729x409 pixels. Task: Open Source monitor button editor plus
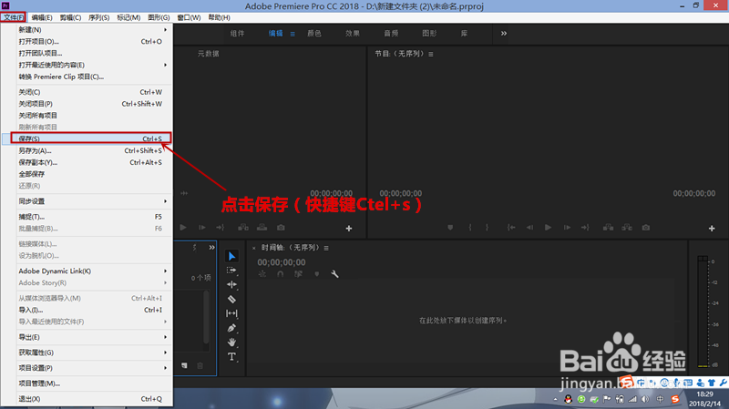coord(349,229)
